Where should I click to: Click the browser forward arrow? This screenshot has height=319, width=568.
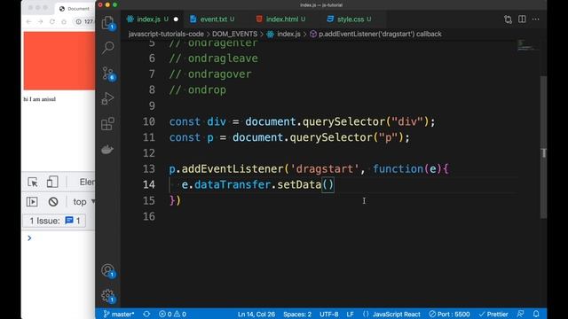coord(40,21)
